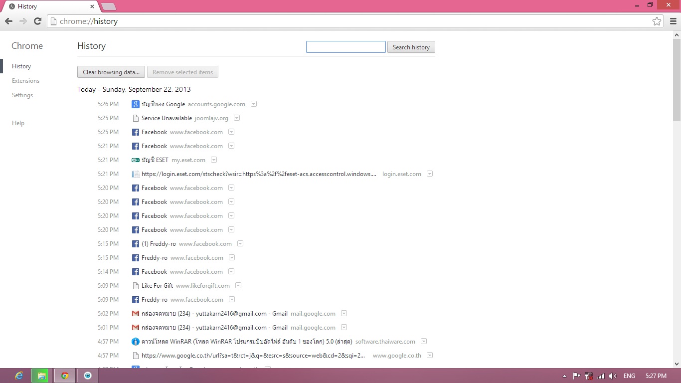Click the domain text joomlajv.org
The image size is (681, 383).
pyautogui.click(x=211, y=118)
